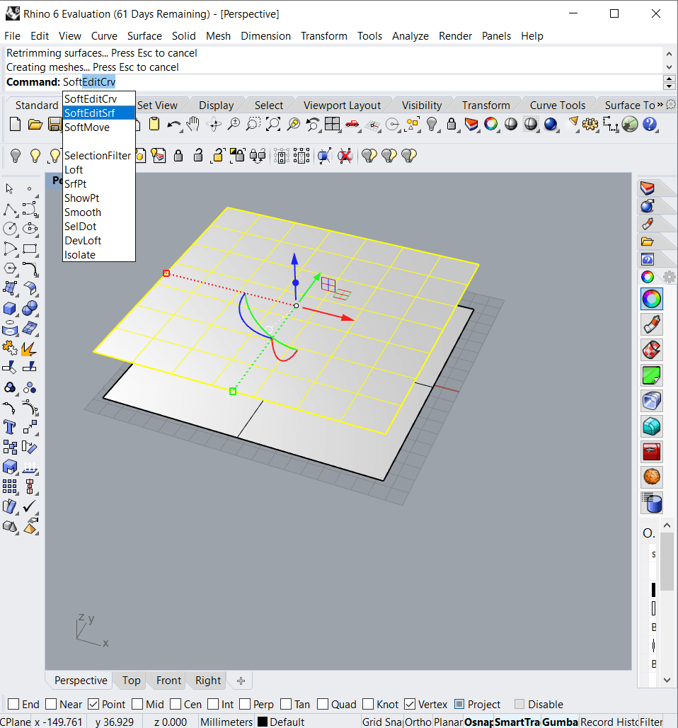Enable the Near object snap checkbox

(50, 704)
